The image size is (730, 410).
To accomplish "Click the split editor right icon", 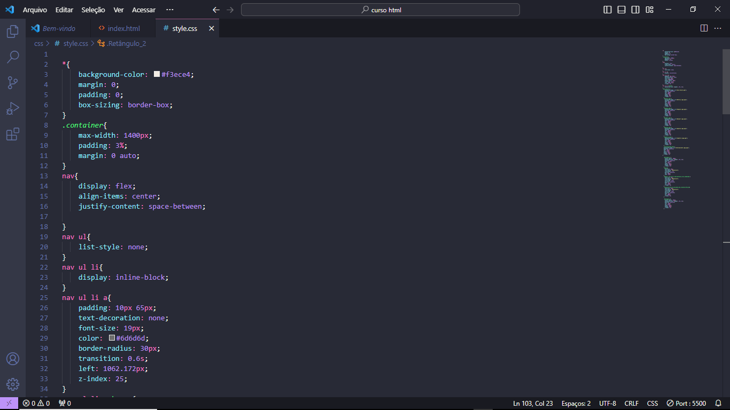I will 704,28.
